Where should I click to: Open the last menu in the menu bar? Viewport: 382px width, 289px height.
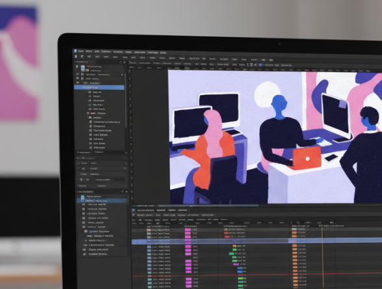163,53
